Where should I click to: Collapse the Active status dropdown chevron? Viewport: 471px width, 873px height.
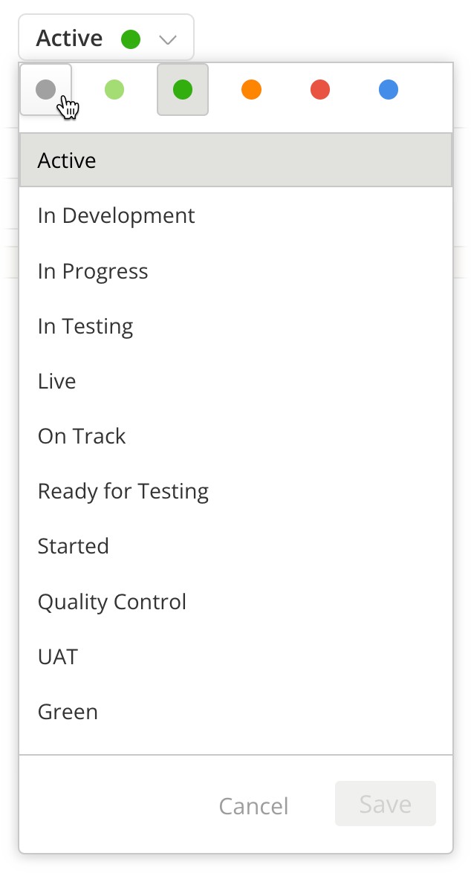pyautogui.click(x=168, y=39)
